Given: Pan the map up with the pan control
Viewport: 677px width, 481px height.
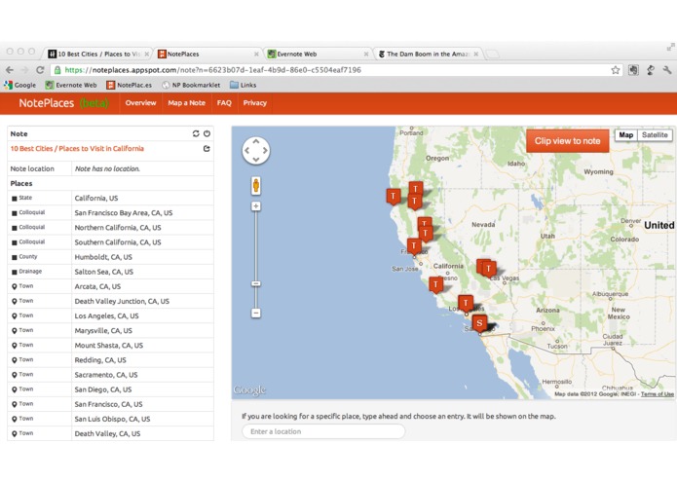Looking at the screenshot, I should pos(256,141).
